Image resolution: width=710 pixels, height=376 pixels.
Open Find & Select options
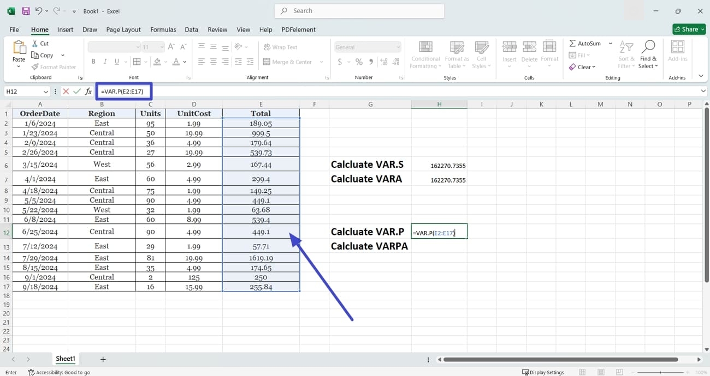point(648,54)
